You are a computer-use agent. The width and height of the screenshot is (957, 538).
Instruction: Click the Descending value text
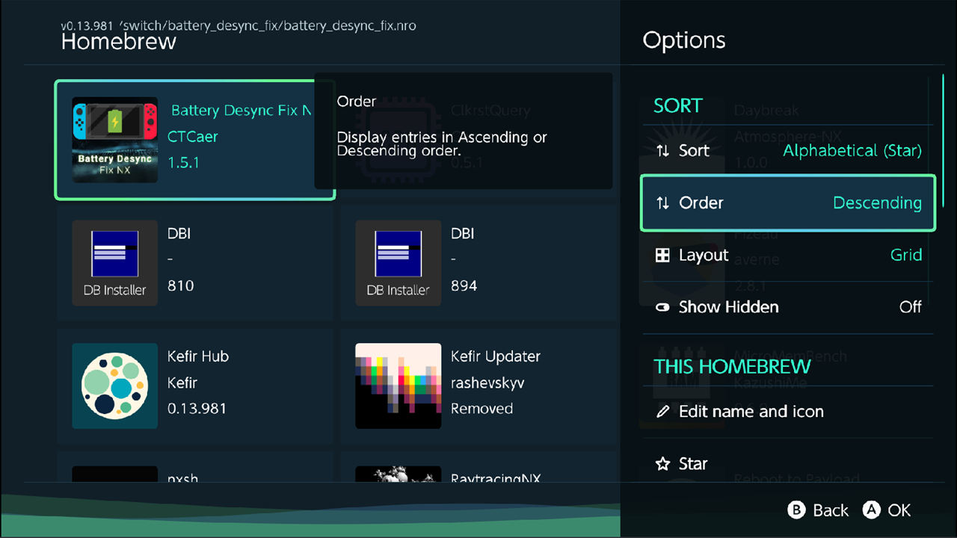click(x=878, y=202)
